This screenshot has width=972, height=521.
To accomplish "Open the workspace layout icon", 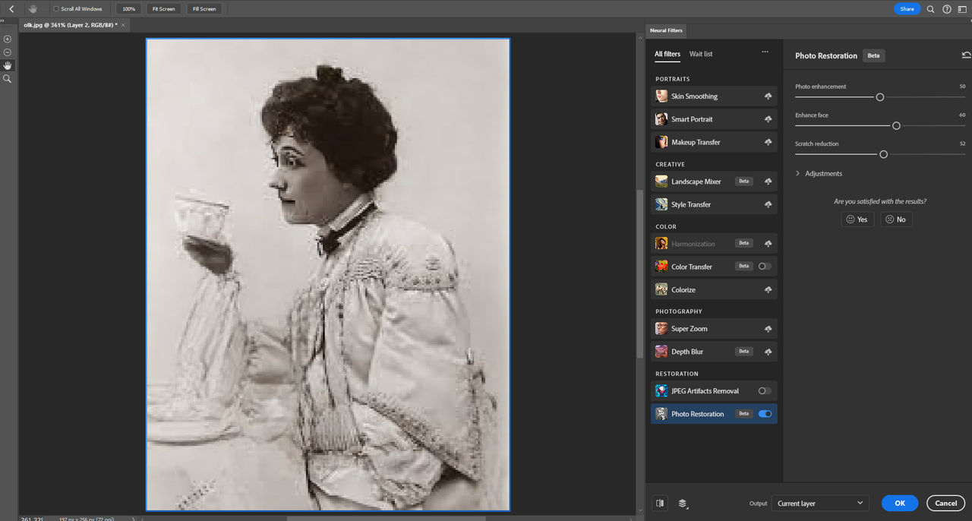I will tap(963, 9).
